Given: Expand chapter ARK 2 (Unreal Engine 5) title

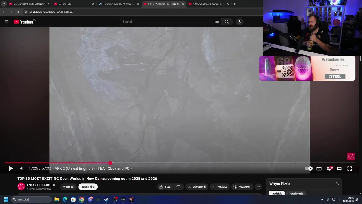Looking at the screenshot, I should [93, 169].
